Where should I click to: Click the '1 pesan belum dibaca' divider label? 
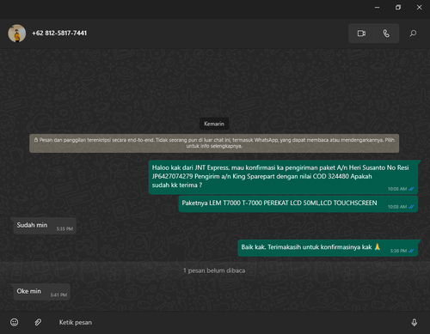[x=214, y=270]
